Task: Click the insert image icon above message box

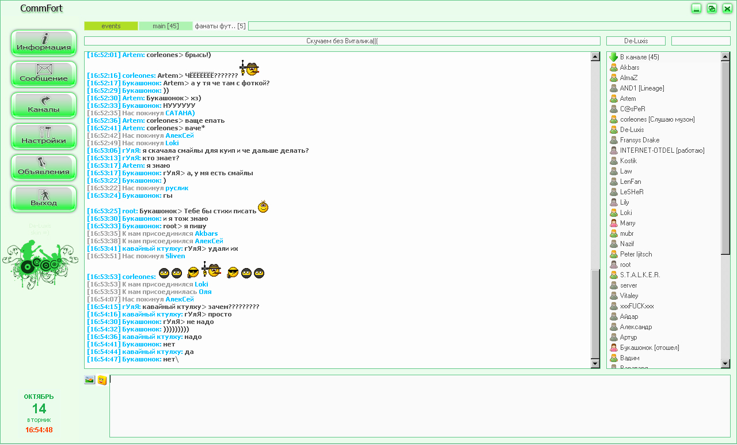Action: pyautogui.click(x=89, y=380)
